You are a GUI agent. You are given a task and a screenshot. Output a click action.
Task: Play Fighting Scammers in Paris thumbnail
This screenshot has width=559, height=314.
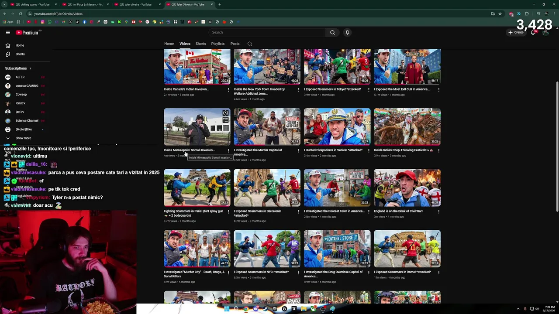(x=197, y=188)
